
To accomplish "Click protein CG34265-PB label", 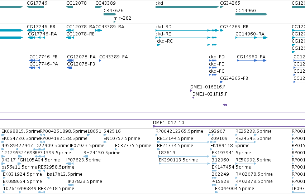I will point(234,78).
